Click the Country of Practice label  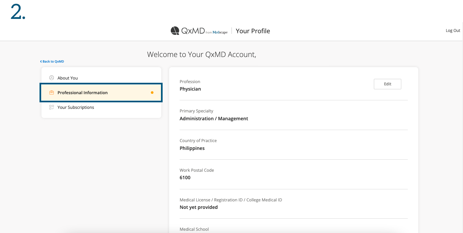198,141
